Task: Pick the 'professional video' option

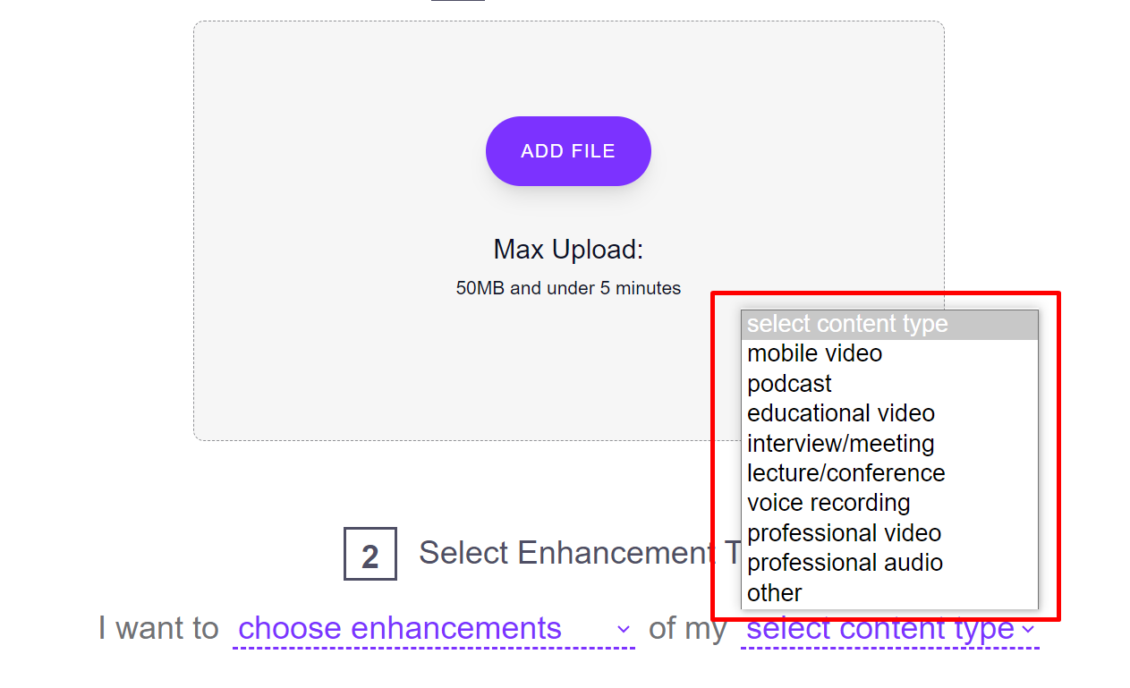Action: pos(844,533)
